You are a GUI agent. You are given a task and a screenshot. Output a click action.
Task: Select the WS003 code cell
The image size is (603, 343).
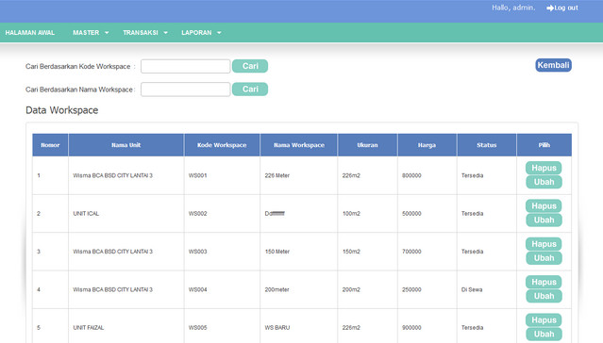[x=222, y=252]
